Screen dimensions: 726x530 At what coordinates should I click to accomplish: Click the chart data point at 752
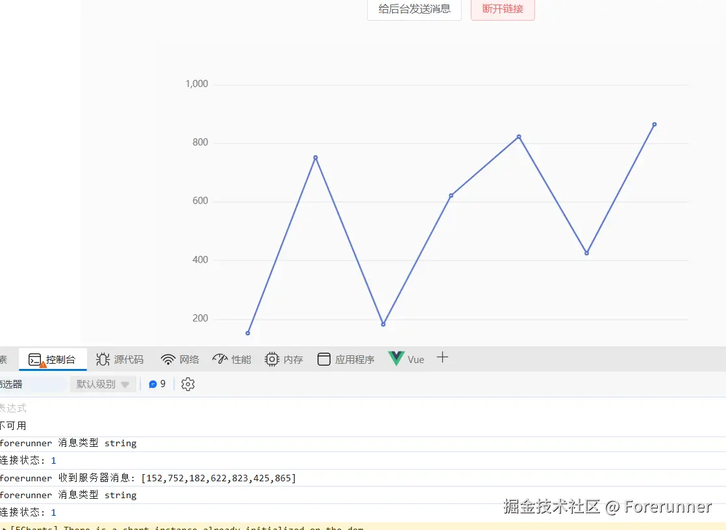pos(316,158)
